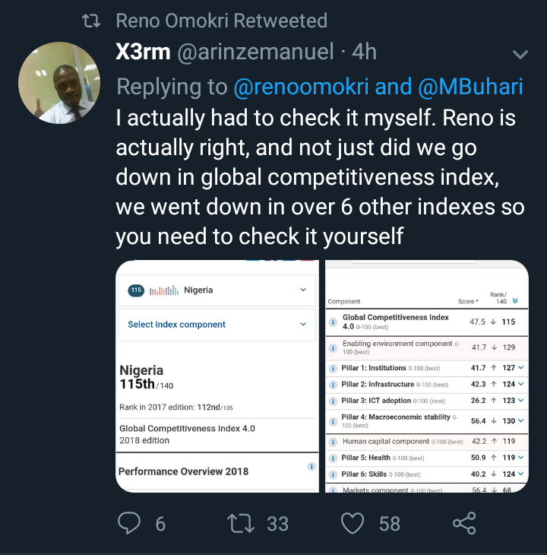Viewport: 547px width, 555px height.
Task: Expand the Pillar 2: Infrastructure row chevron
Action: point(521,384)
